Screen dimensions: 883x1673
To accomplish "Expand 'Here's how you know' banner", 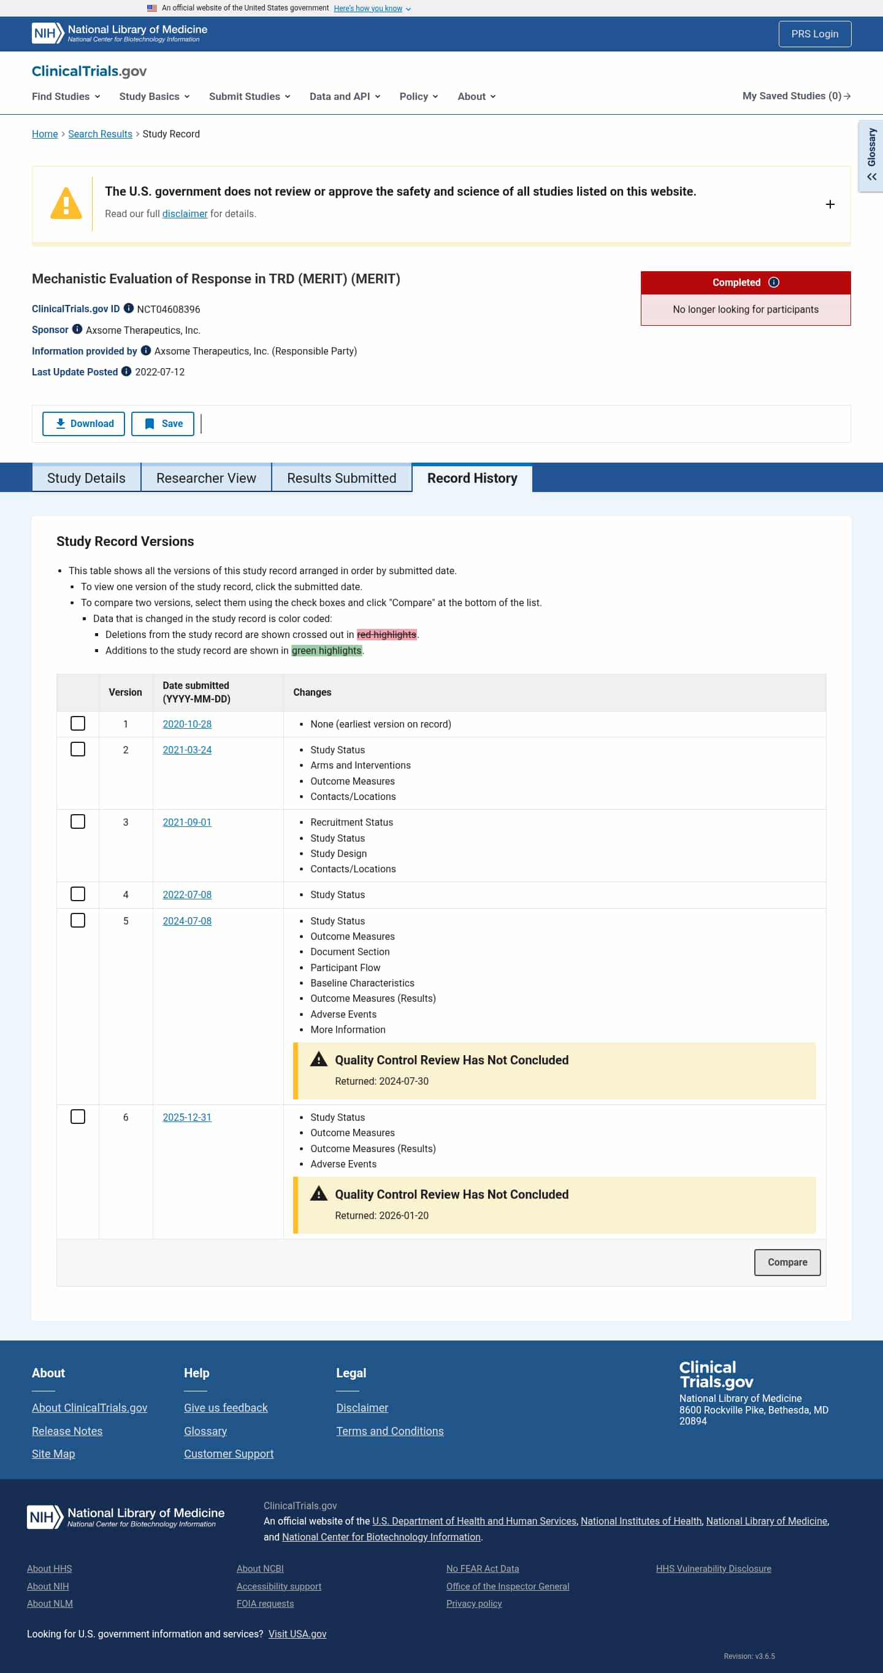I will (x=372, y=9).
